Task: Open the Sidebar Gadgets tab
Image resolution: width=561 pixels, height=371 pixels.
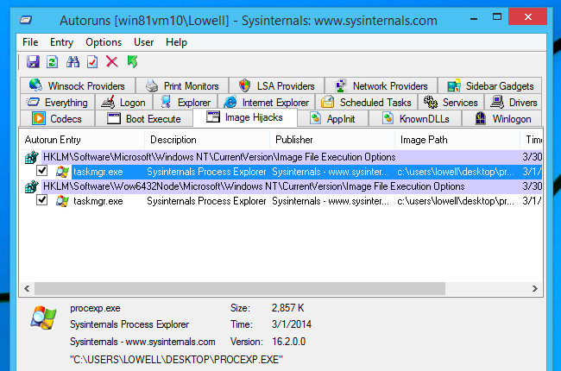Action: tap(490, 86)
